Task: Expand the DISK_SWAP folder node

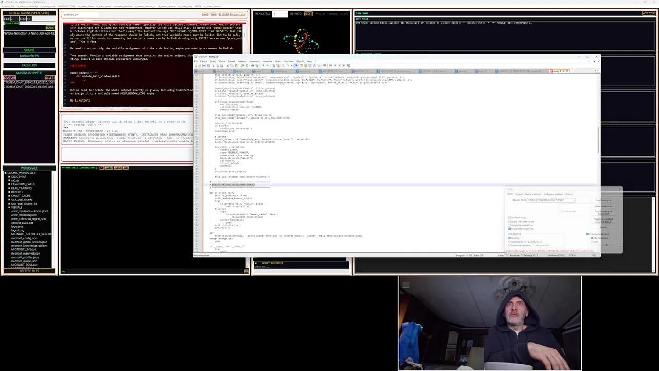Action: coord(9,177)
